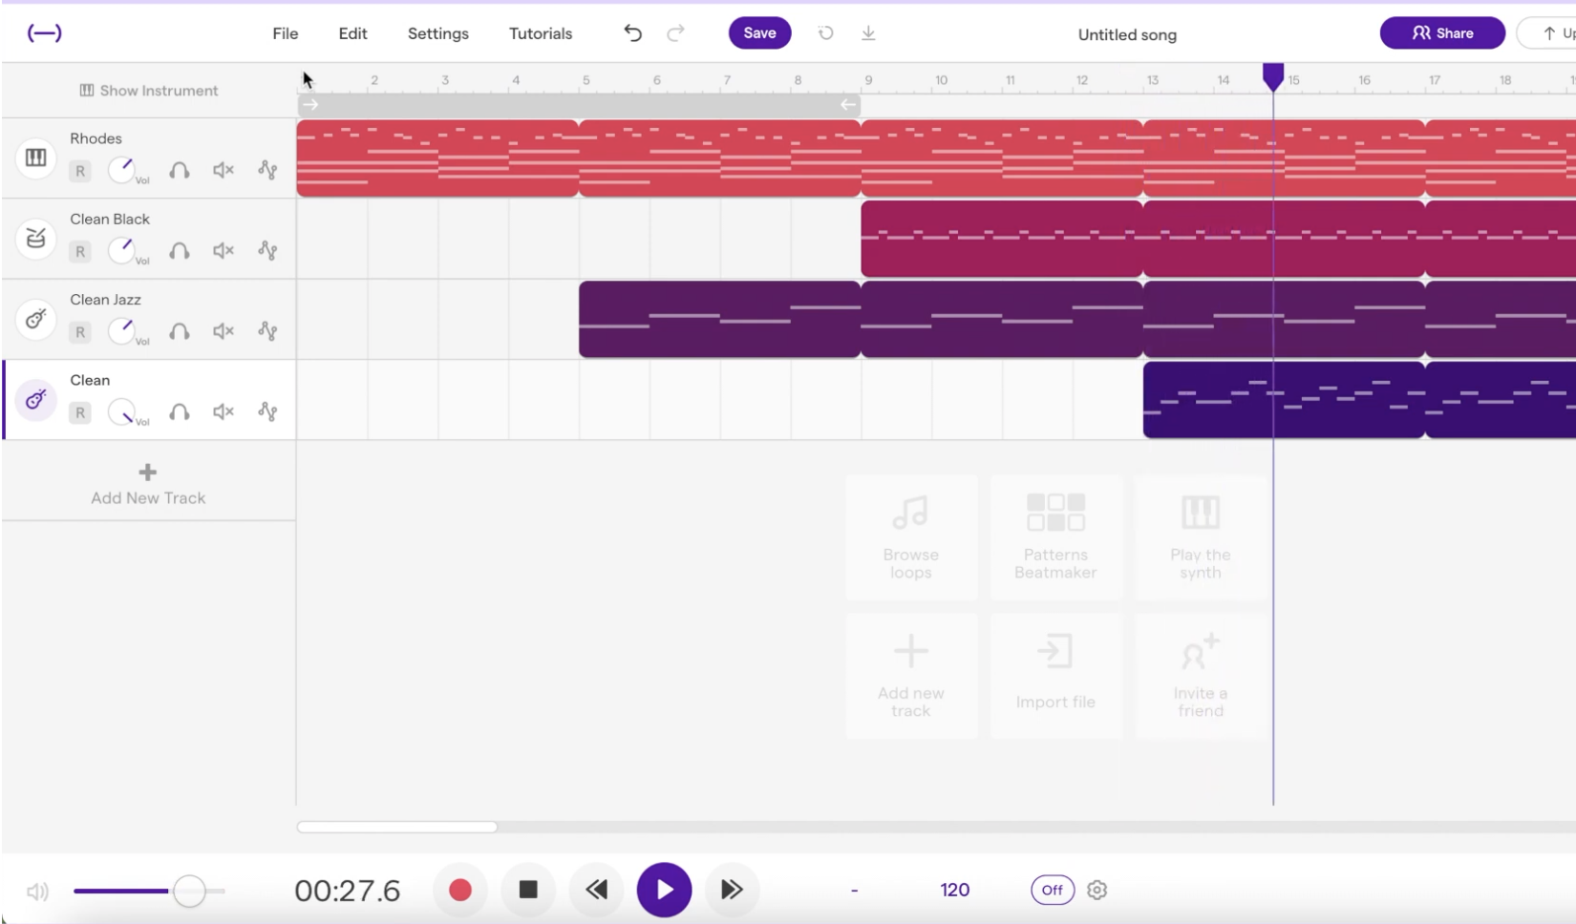Viewport: 1576px width, 924px height.
Task: Open the File menu
Action: click(x=285, y=33)
